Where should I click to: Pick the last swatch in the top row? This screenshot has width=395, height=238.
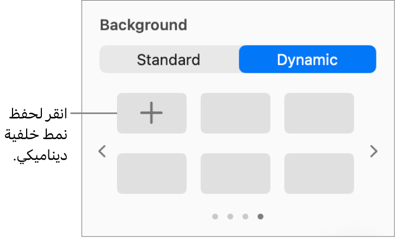(319, 113)
